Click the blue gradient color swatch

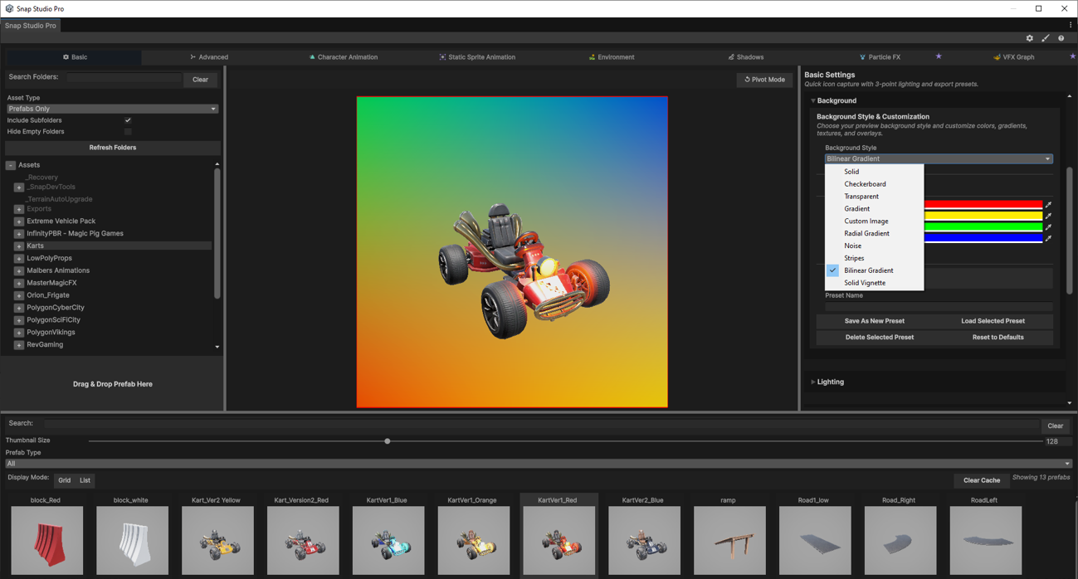[x=983, y=238]
